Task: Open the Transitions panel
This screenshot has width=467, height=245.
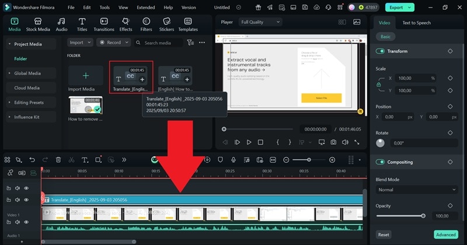Action: coord(104,24)
